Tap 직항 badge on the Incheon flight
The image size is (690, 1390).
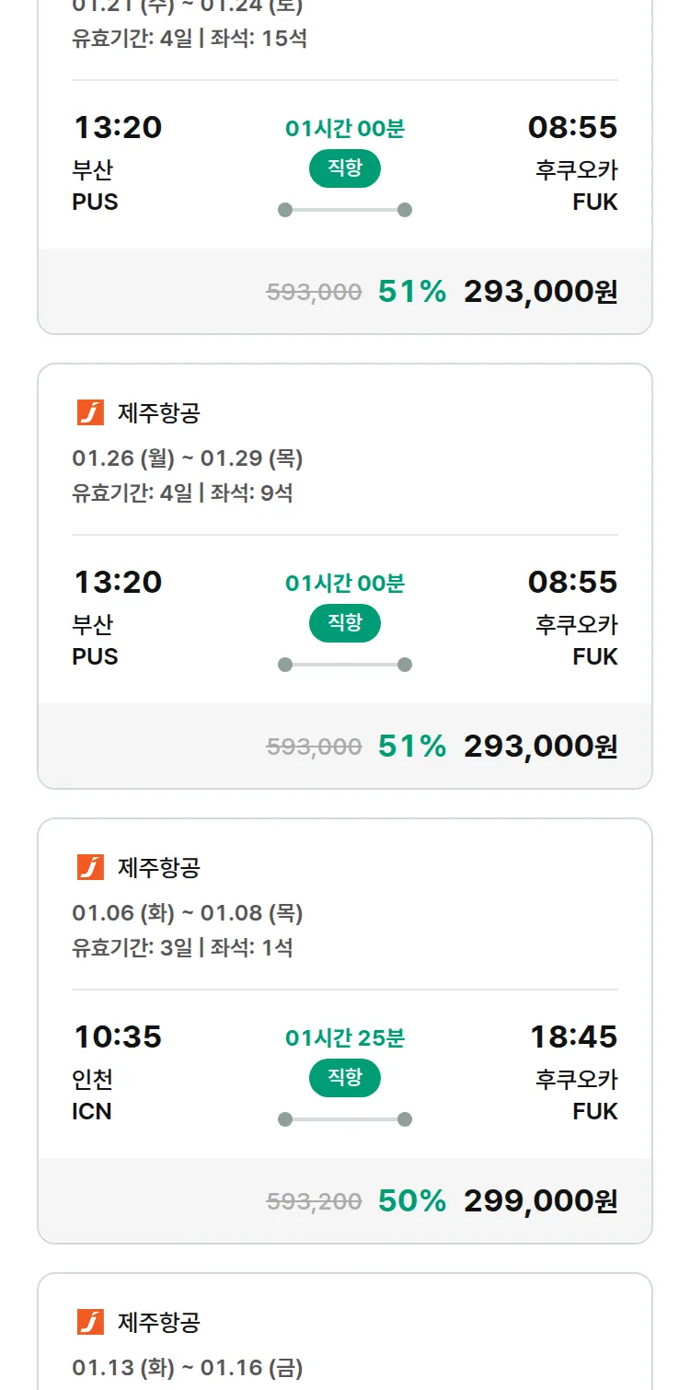[x=345, y=1078]
